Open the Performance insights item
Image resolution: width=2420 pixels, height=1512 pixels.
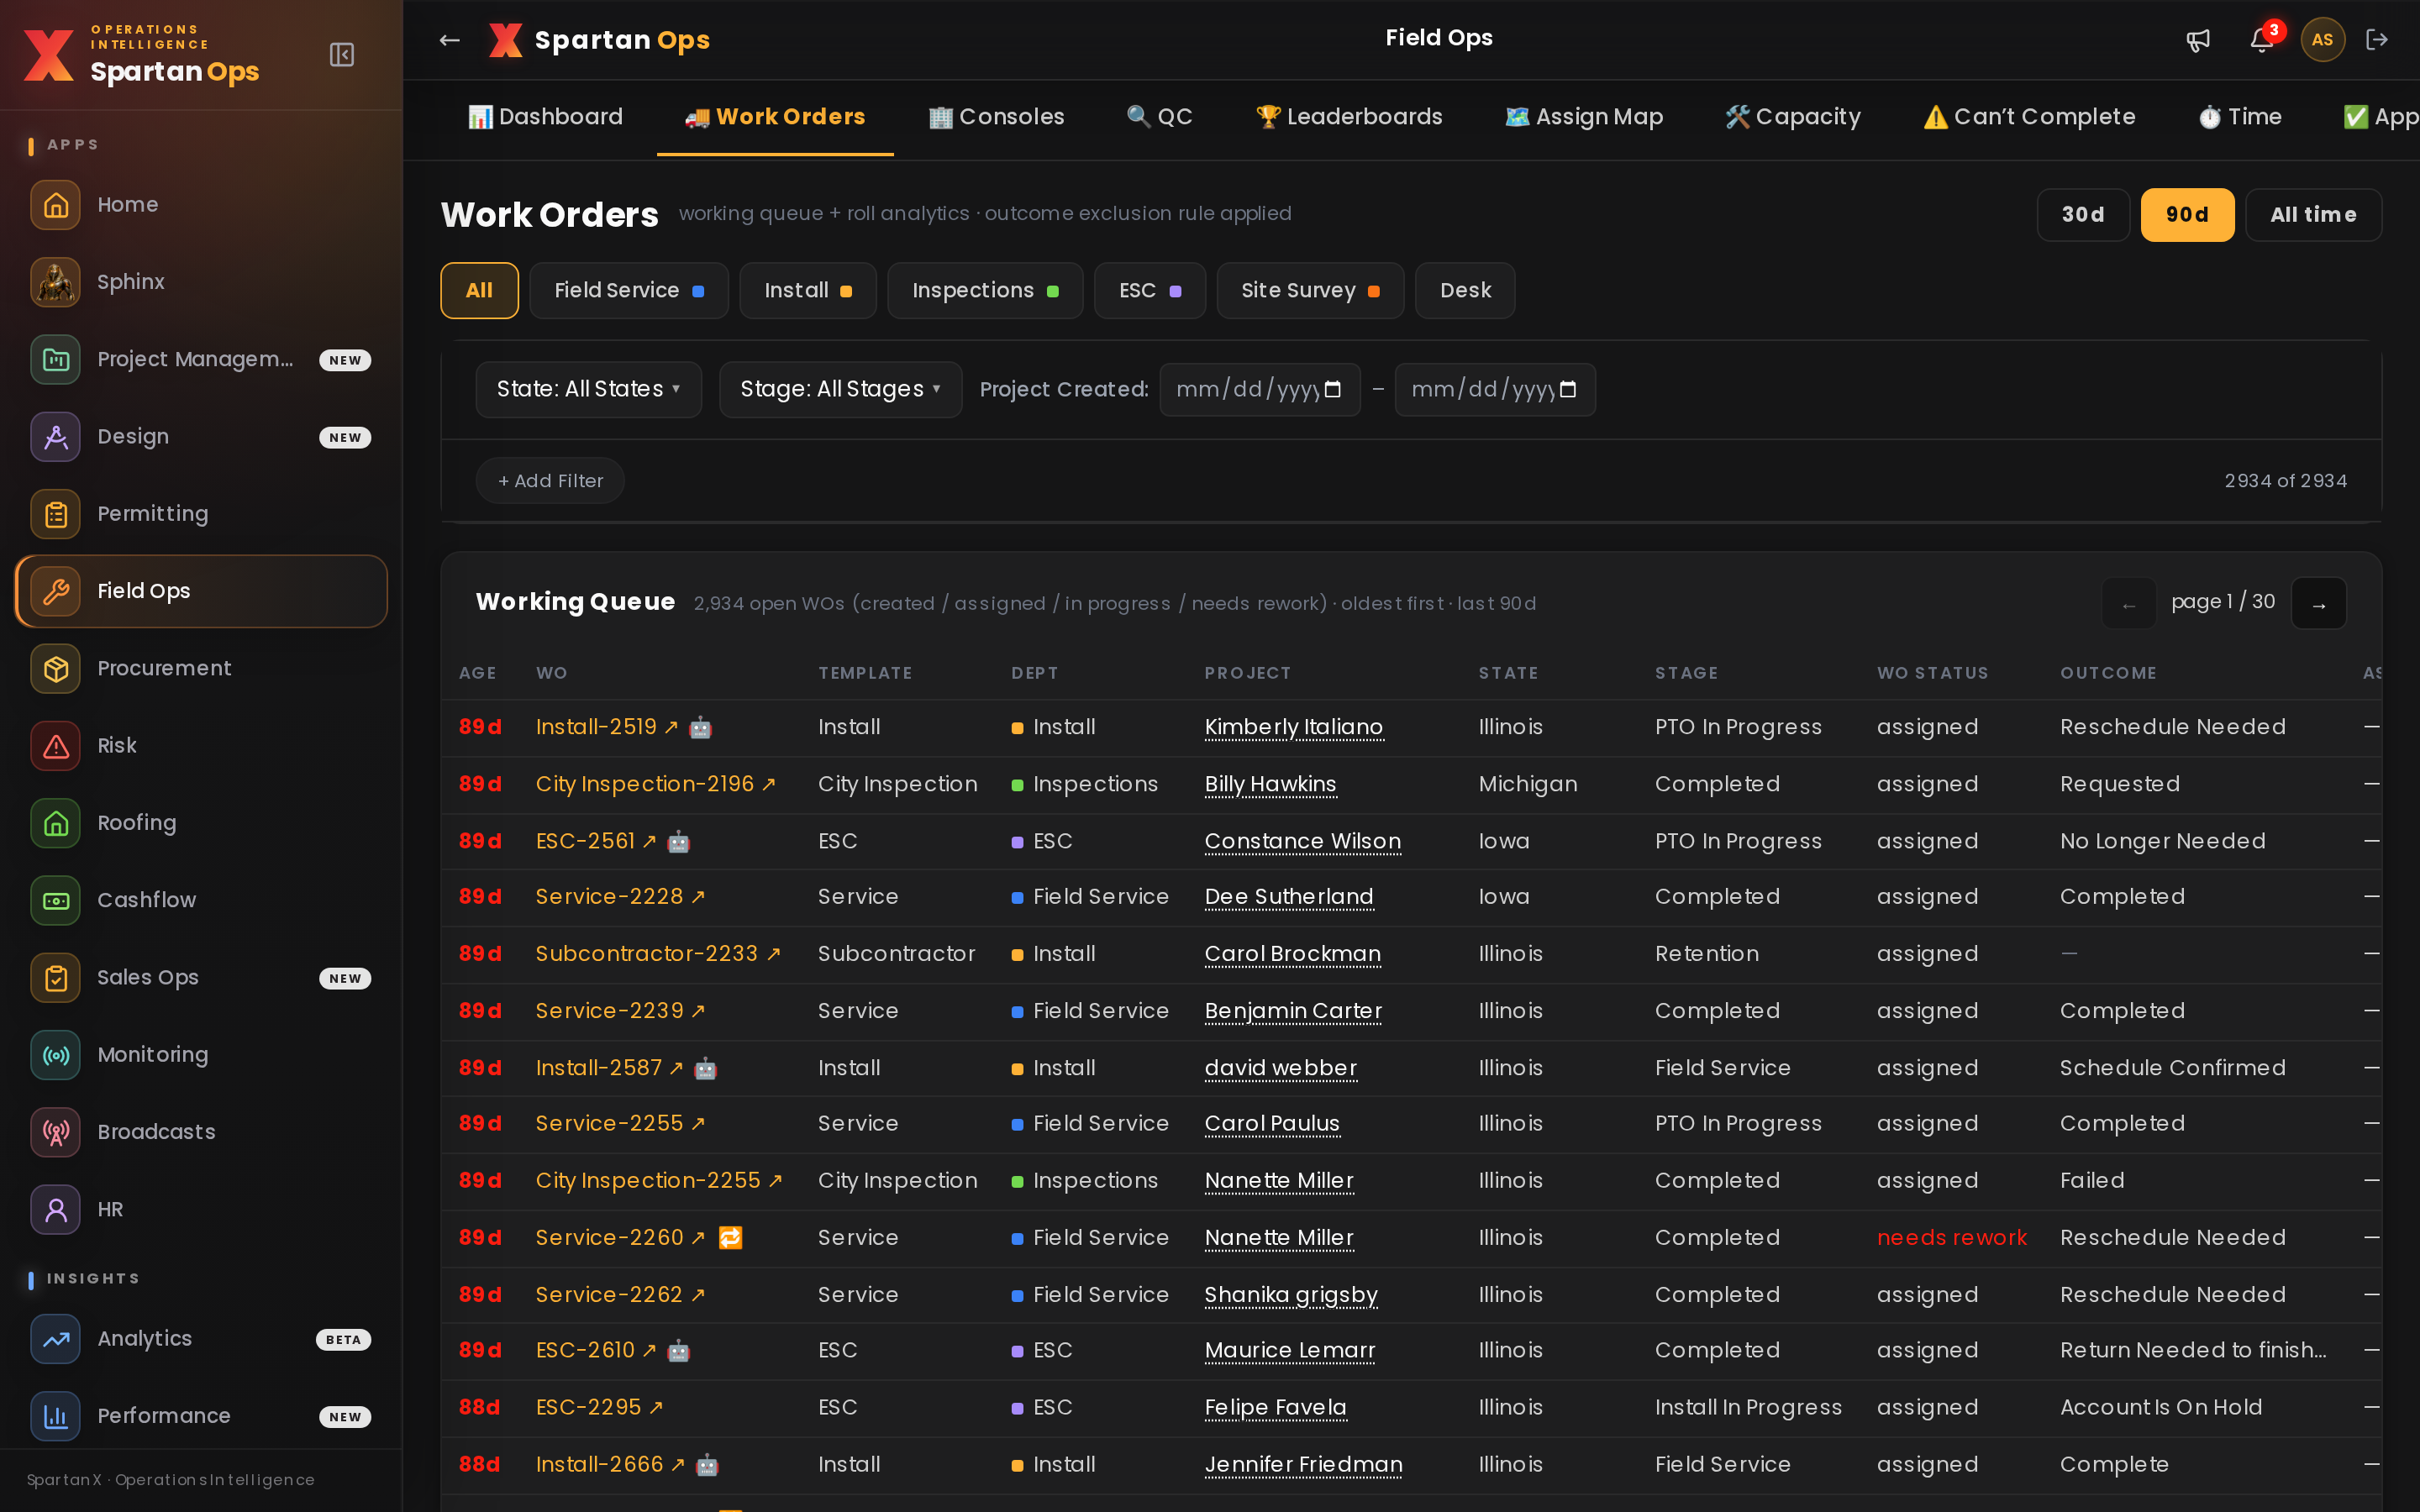[201, 1416]
